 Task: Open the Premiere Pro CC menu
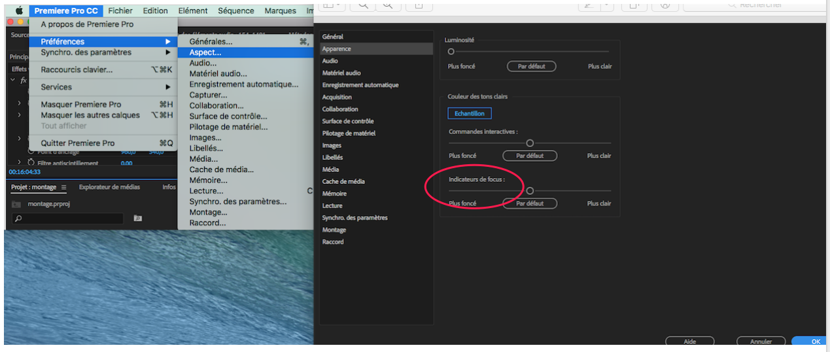click(x=66, y=10)
